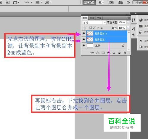Viewport: 148px width, 139px height.
Task: Open the Swatches grid panel icon
Action: pos(141,26)
